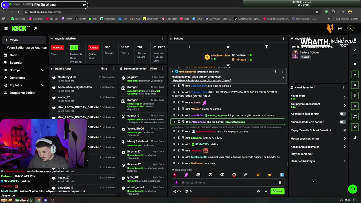Open Discord from the taskbar

tap(45, 200)
